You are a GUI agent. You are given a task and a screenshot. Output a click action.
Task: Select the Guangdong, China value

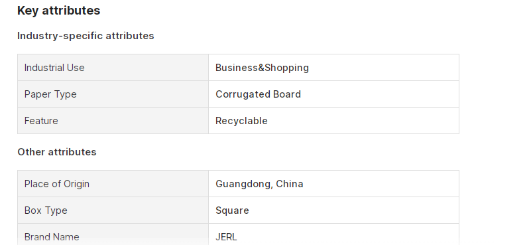pyautogui.click(x=259, y=184)
